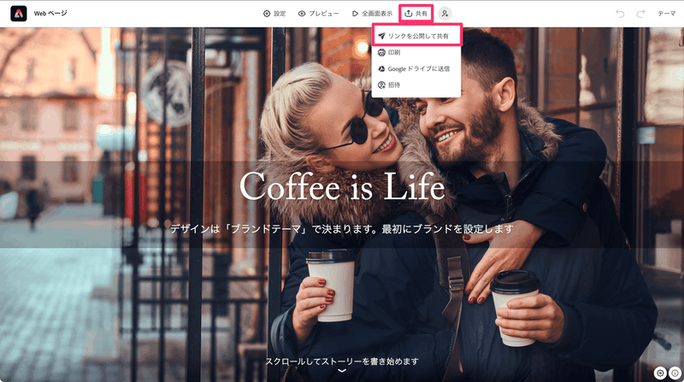
Task: Click the scroll down chevron arrow
Action: coord(342,371)
